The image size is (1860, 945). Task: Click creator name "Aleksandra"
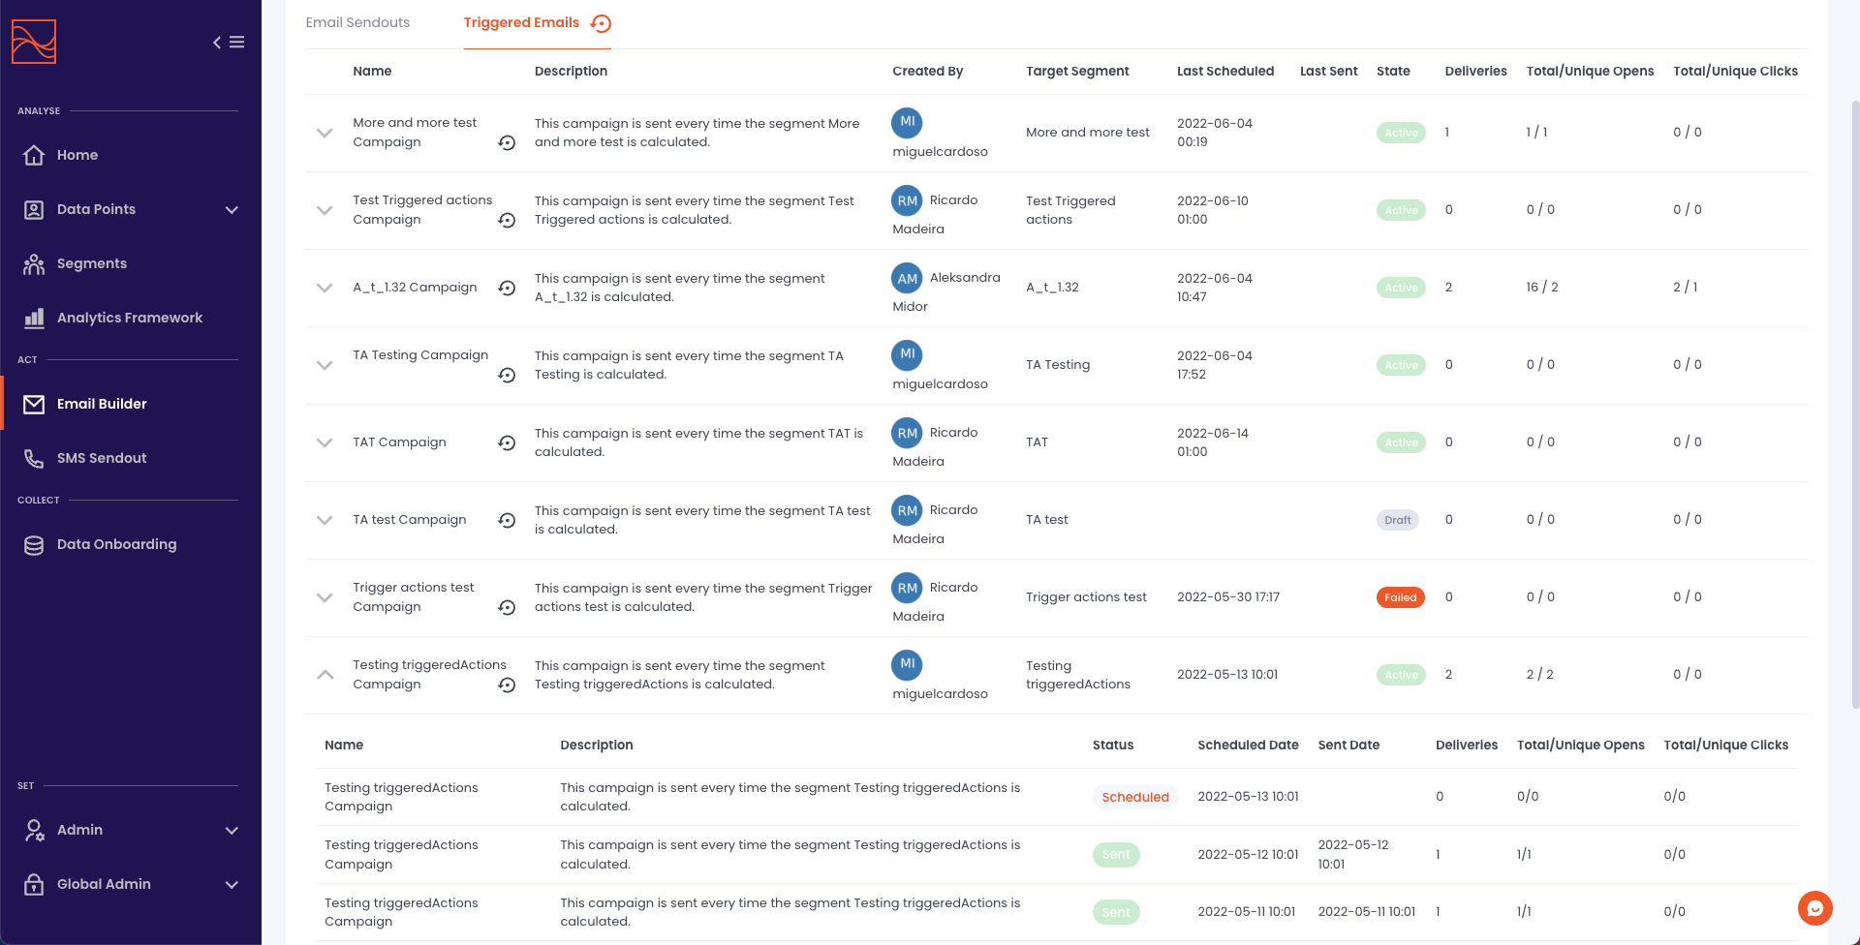click(965, 278)
